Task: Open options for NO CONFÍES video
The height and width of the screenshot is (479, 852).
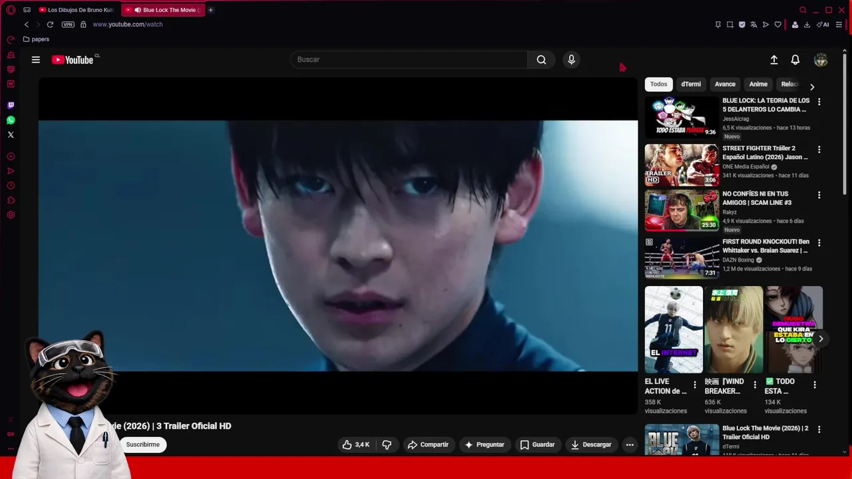Action: click(x=819, y=195)
